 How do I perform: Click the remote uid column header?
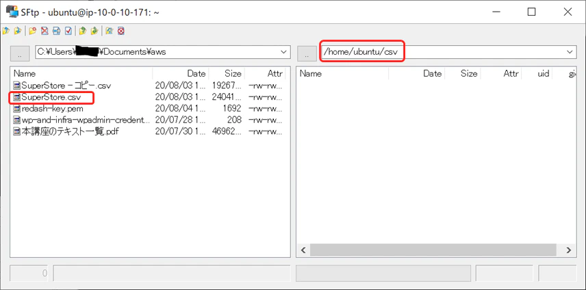point(536,74)
